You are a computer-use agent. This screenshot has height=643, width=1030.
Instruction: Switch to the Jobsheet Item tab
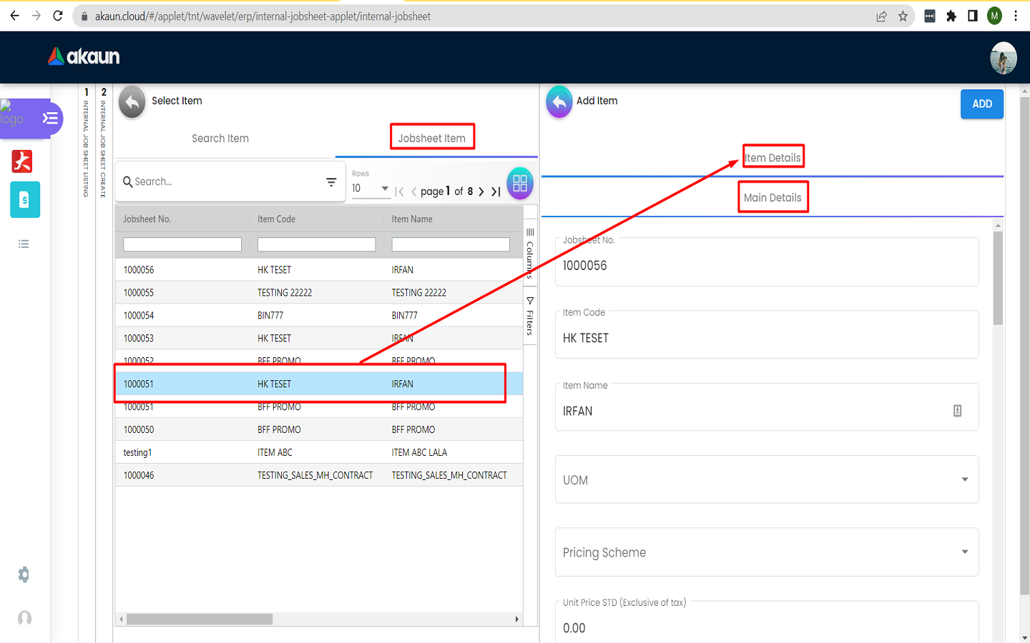click(432, 139)
